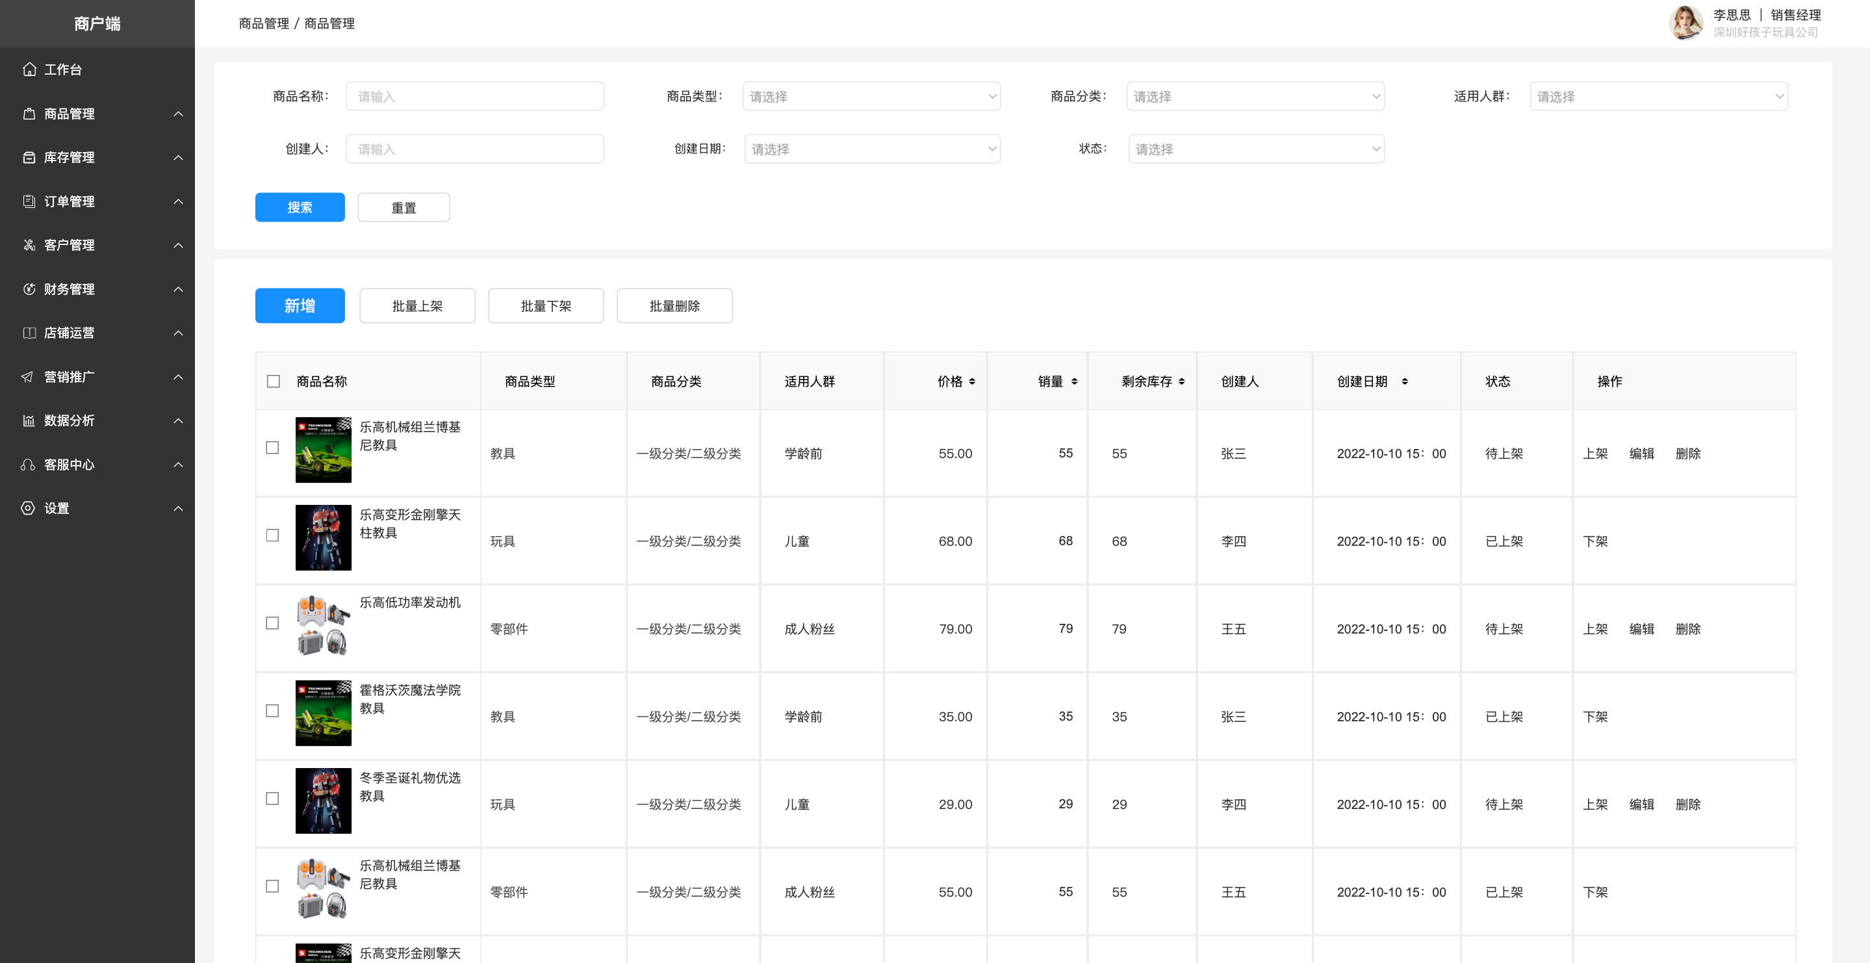Sort table by 创建日期 arrows
1870x963 pixels.
pyautogui.click(x=1405, y=381)
